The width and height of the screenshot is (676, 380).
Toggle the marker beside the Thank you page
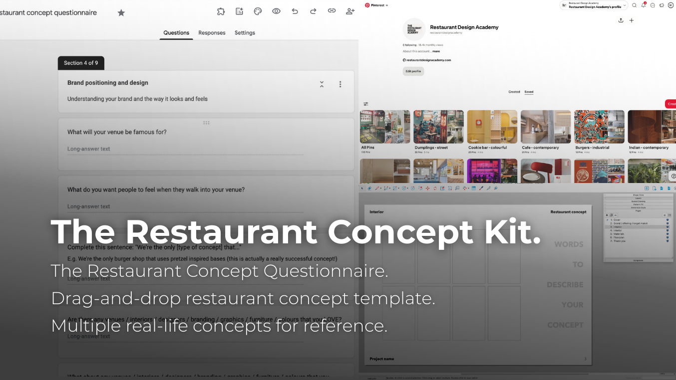coord(668,241)
